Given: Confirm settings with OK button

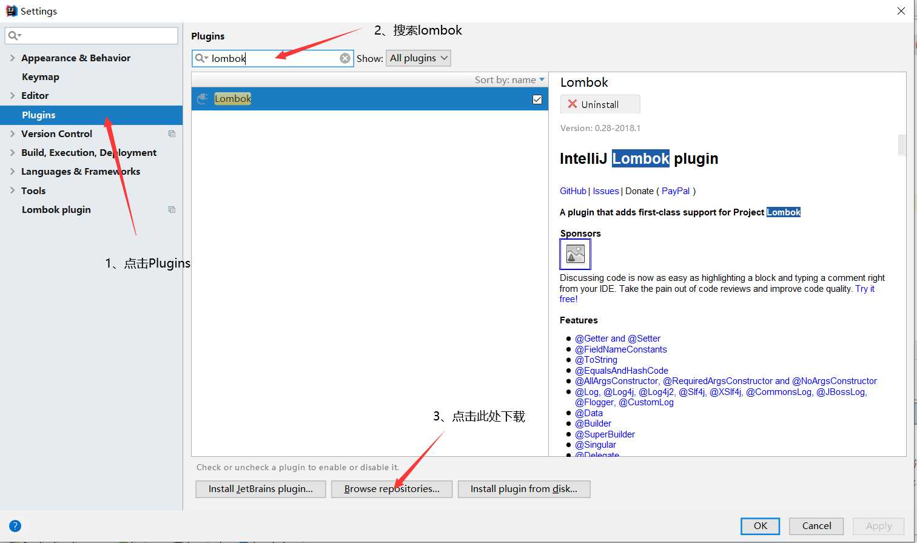Looking at the screenshot, I should coord(761,526).
